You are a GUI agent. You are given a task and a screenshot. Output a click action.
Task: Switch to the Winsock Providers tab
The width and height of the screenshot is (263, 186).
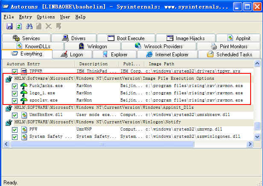point(159,46)
